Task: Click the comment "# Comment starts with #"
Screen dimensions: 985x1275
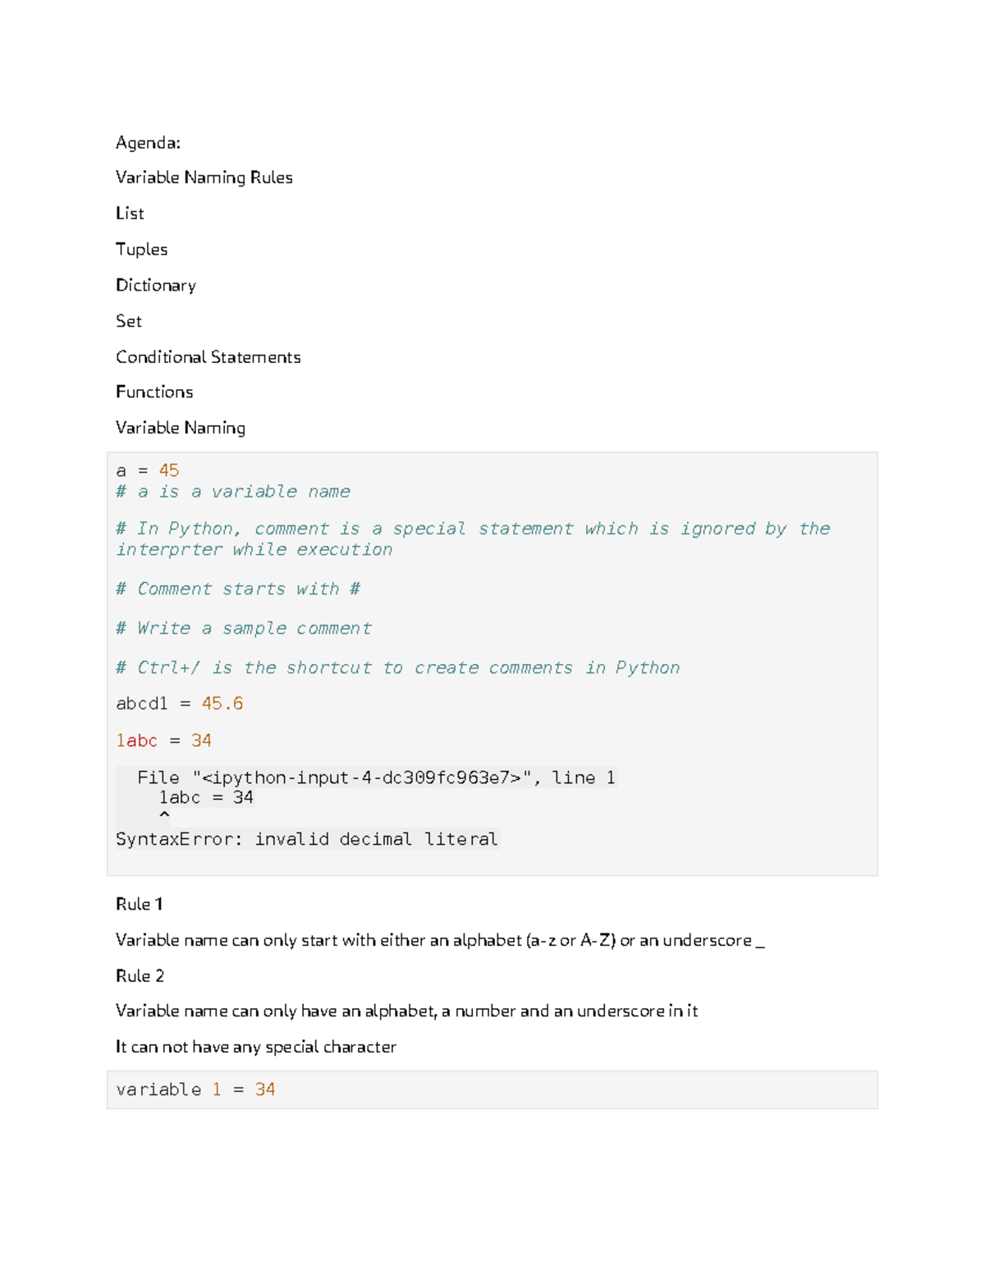Action: (x=238, y=589)
